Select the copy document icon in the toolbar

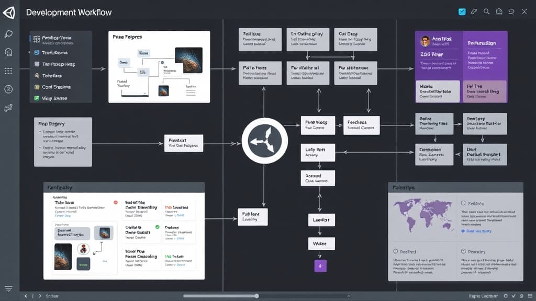[x=499, y=11]
